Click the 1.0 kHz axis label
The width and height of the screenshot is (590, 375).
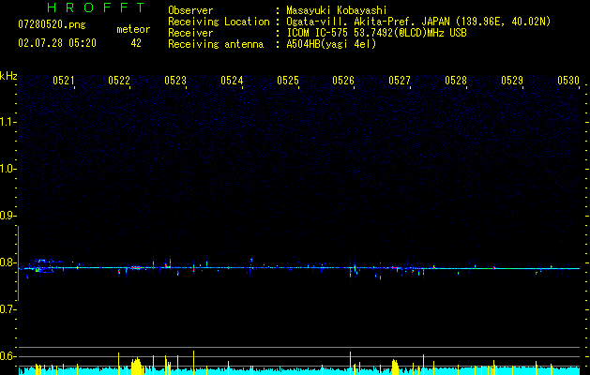[8, 169]
